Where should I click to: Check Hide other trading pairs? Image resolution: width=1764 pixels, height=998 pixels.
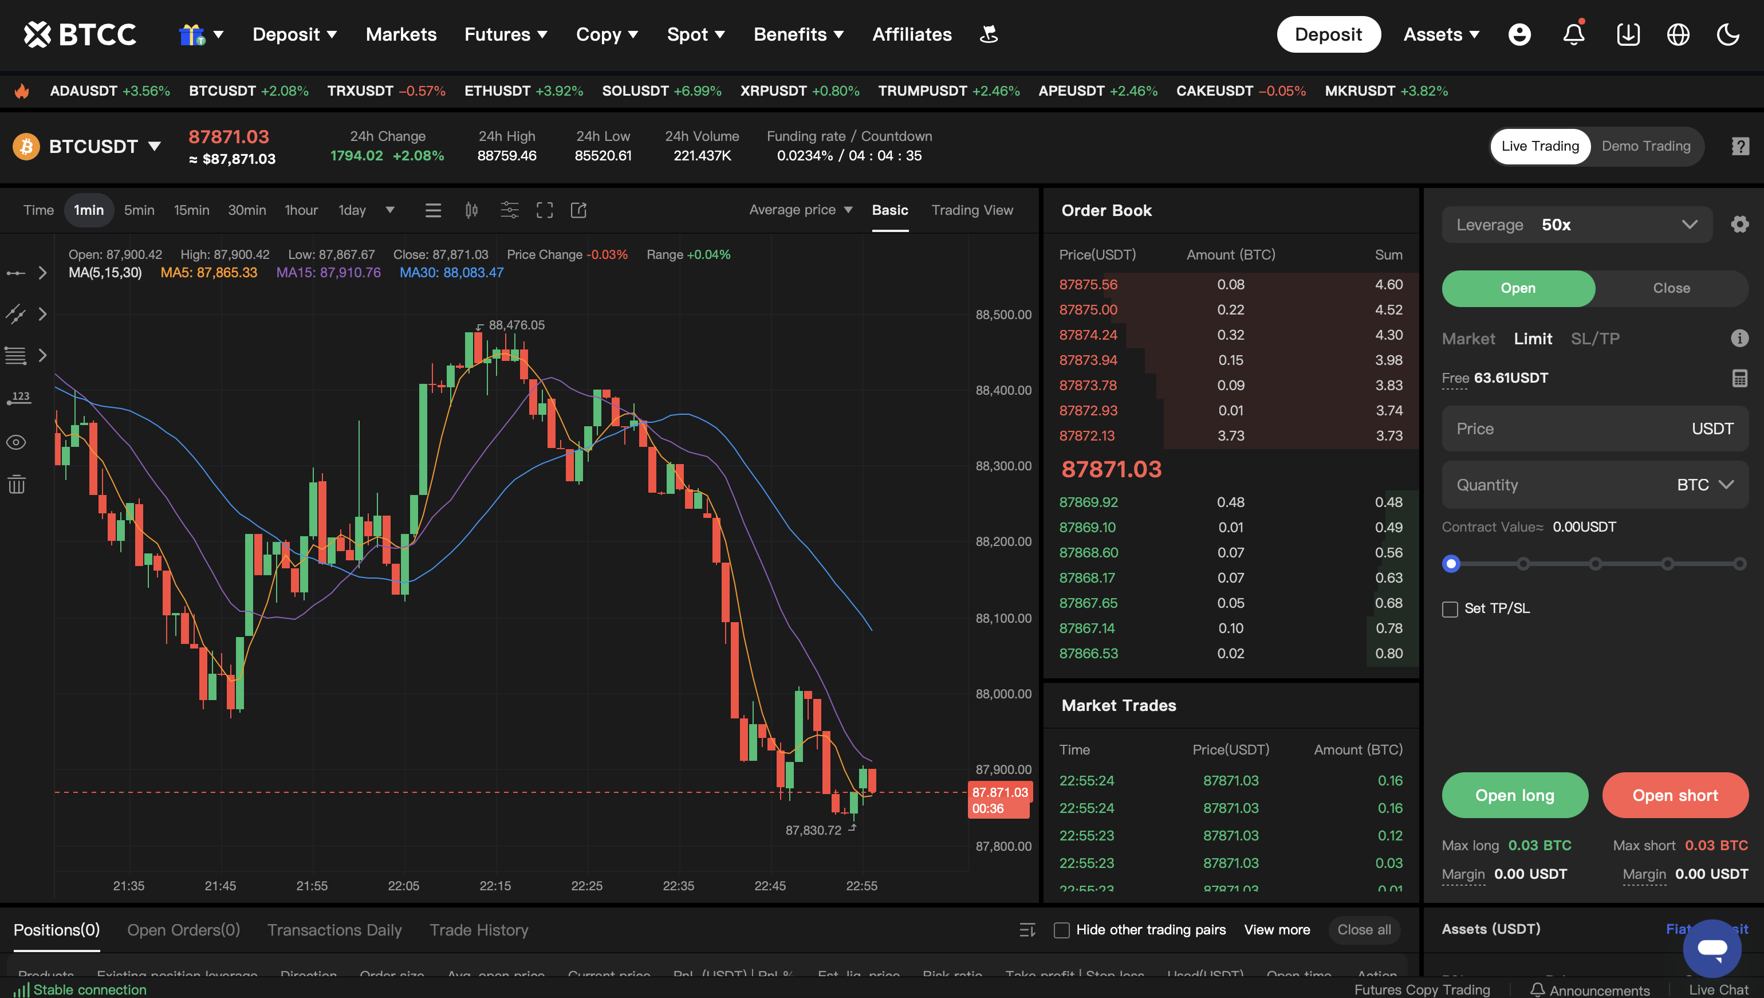point(1062,930)
